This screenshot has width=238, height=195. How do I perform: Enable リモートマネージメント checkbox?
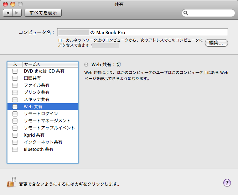coord(15,121)
